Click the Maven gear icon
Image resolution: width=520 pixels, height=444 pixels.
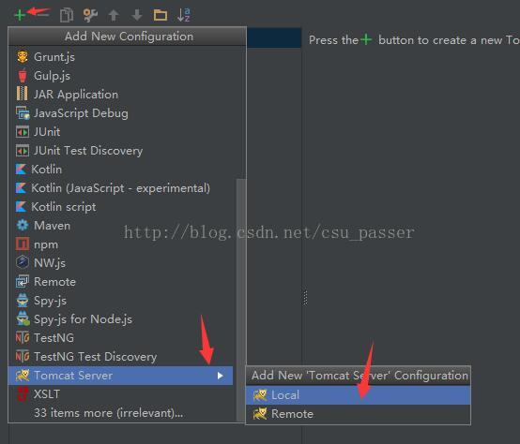pos(23,226)
